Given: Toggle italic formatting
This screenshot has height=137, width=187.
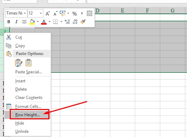Looking at the screenshot, I should tap(16, 22).
